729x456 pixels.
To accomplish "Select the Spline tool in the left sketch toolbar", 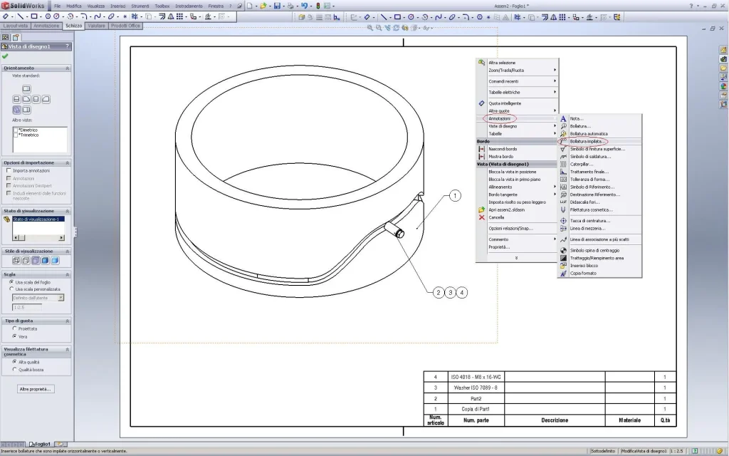I will click(97, 17).
